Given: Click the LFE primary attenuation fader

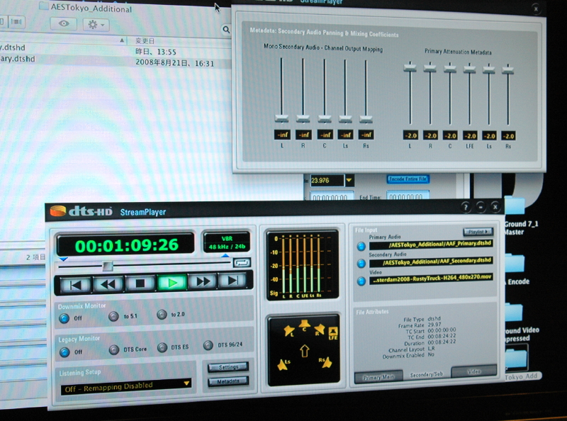Looking at the screenshot, I should pyautogui.click(x=469, y=69).
